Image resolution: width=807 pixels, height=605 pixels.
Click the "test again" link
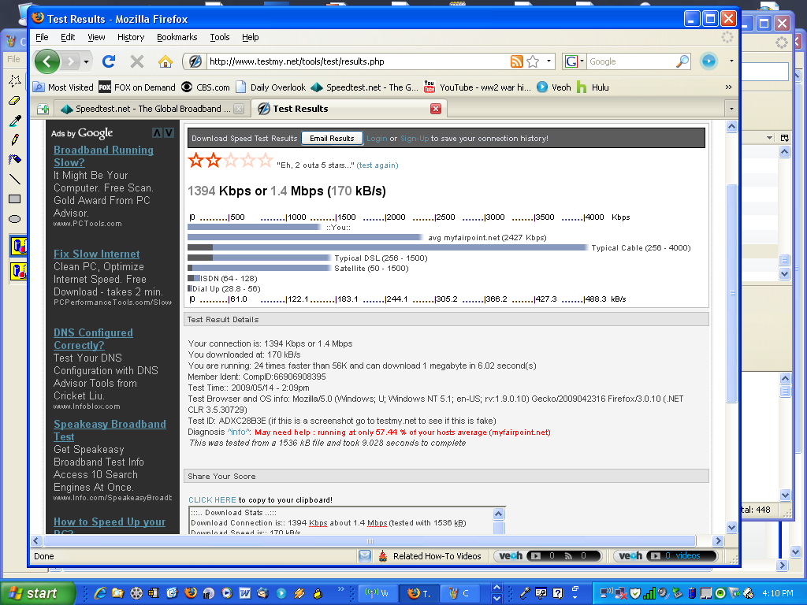click(377, 165)
